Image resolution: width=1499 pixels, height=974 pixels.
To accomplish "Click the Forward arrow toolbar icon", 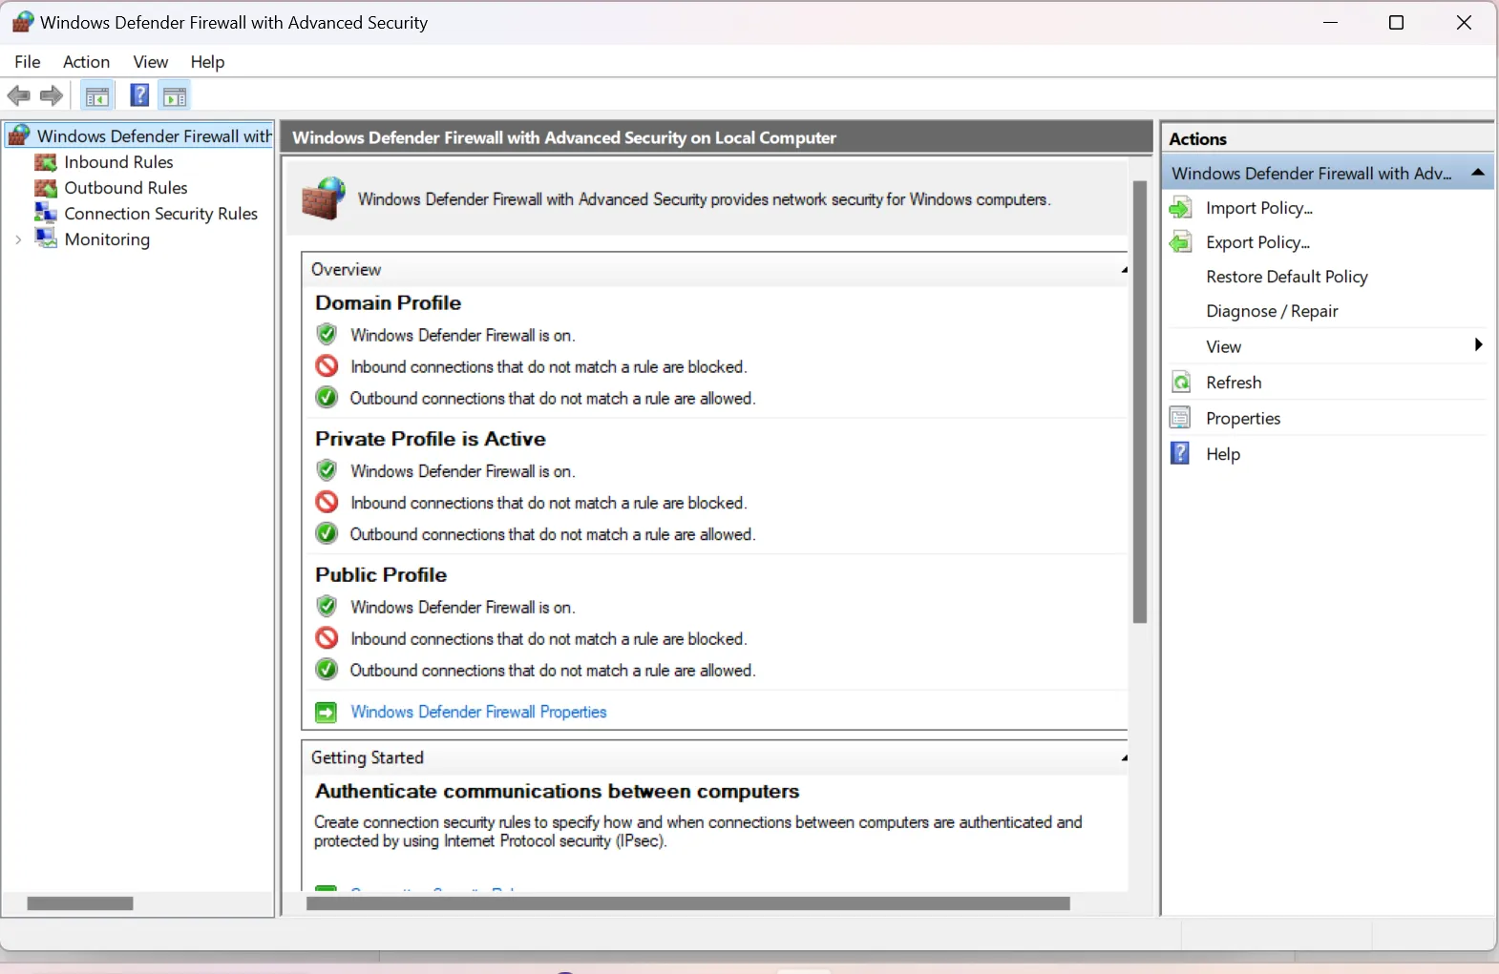I will (x=52, y=95).
